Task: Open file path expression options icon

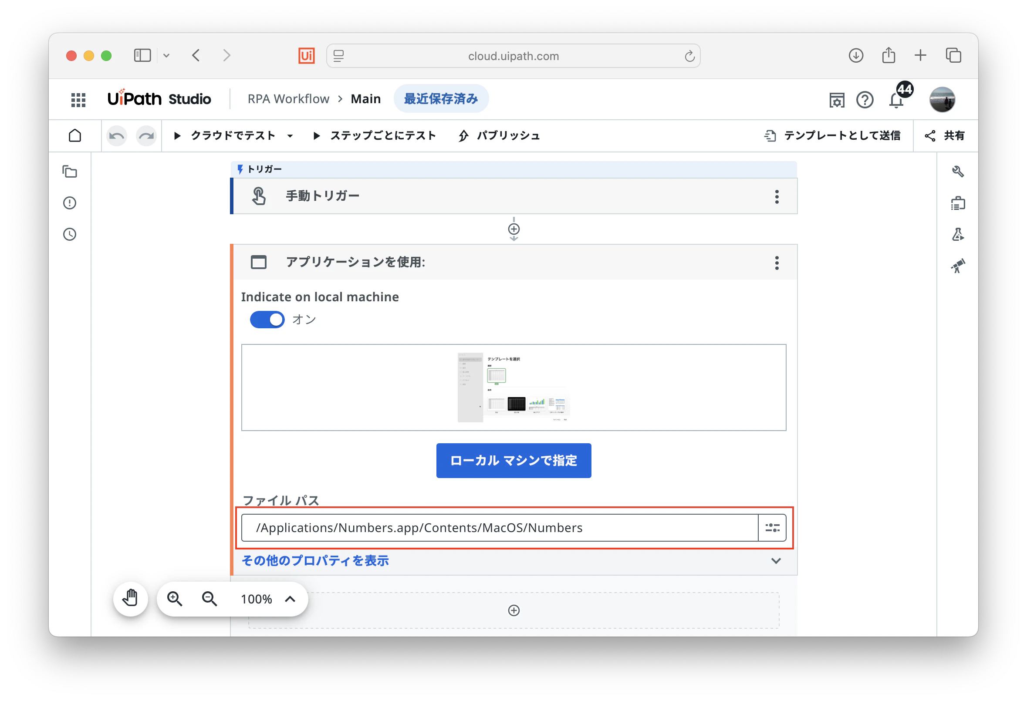Action: (x=772, y=528)
